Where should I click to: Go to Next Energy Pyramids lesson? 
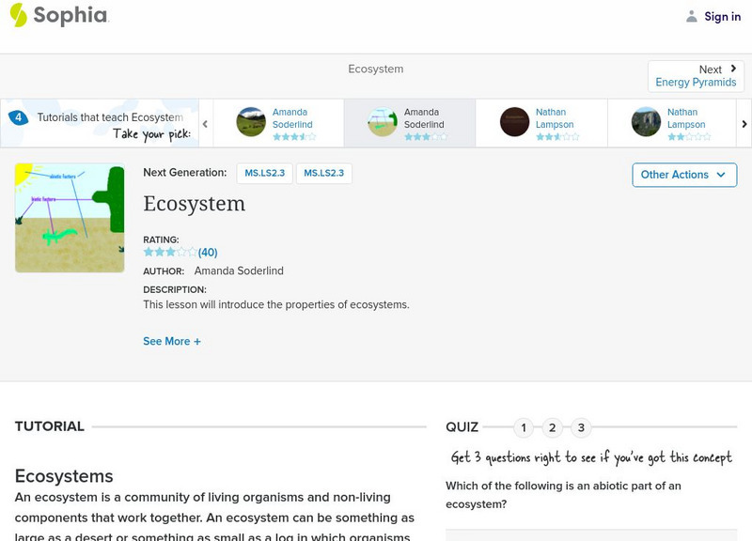pos(696,76)
